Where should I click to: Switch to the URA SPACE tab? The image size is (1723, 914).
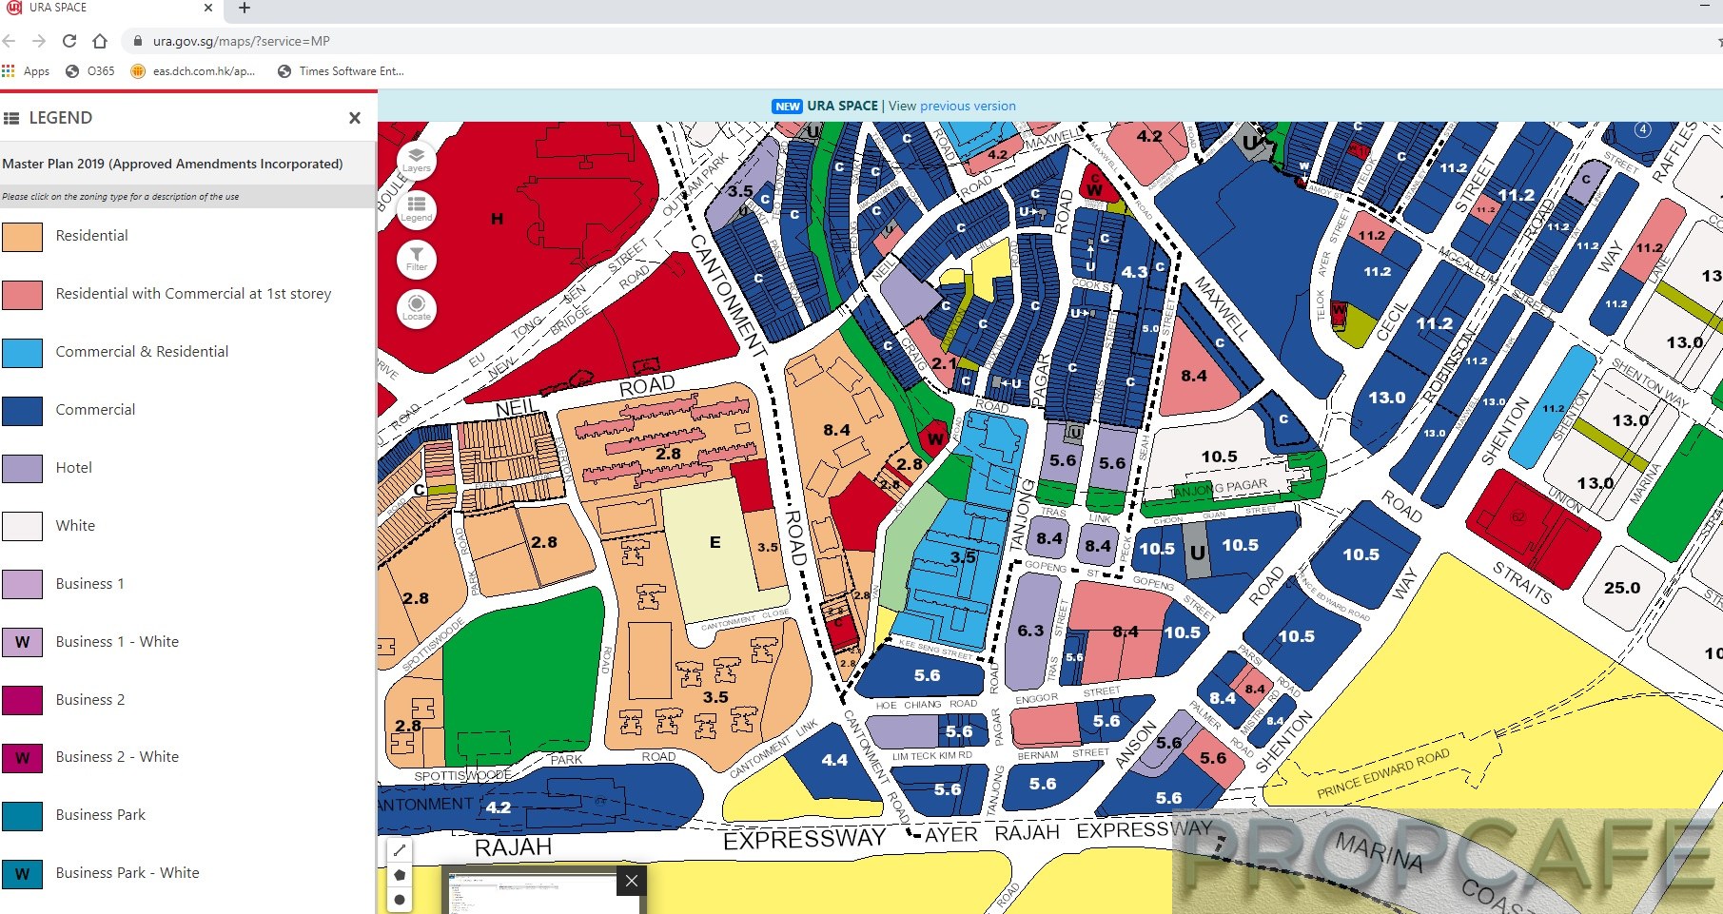click(105, 9)
